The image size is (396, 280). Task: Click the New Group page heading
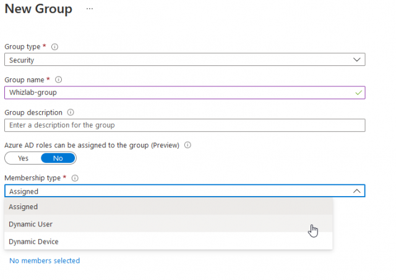click(x=38, y=9)
